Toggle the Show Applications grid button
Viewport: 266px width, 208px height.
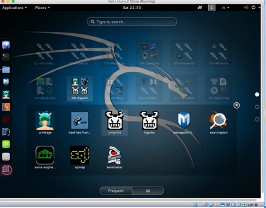coord(7,169)
